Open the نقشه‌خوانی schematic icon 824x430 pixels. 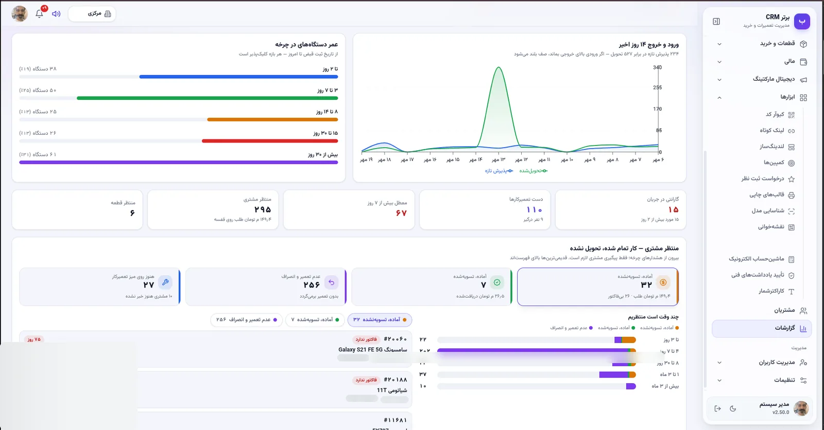tap(791, 227)
